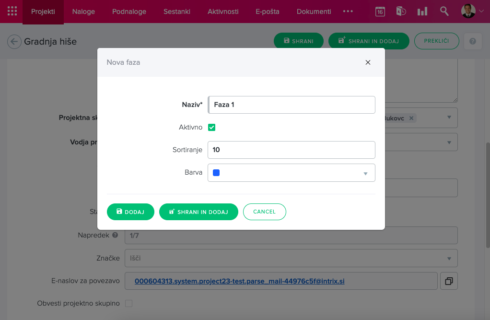This screenshot has width=490, height=320.
Task: Open the calendar icon in top bar
Action: click(x=380, y=12)
